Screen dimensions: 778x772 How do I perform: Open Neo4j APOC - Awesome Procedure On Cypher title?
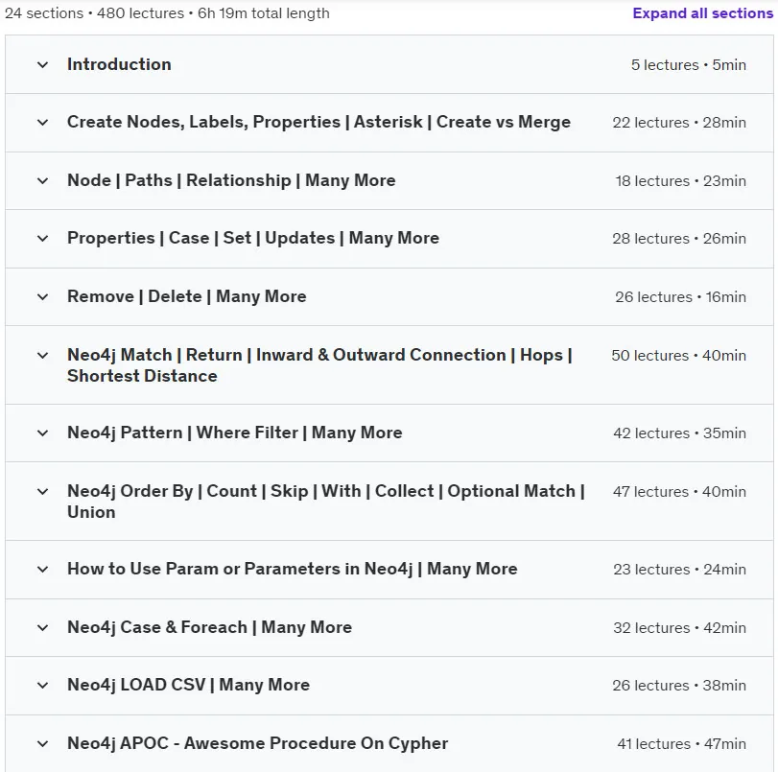point(257,743)
